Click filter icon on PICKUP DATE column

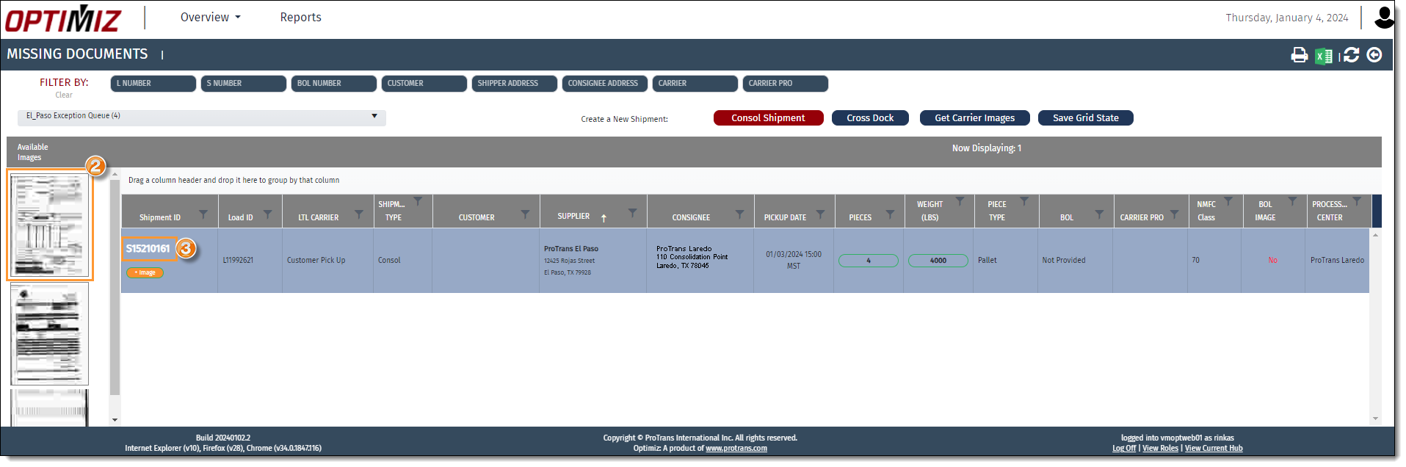pos(820,214)
